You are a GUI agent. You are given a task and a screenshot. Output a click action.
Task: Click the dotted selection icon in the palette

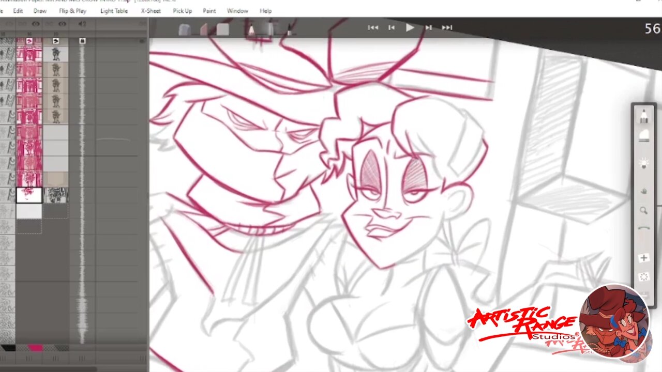coord(644,277)
